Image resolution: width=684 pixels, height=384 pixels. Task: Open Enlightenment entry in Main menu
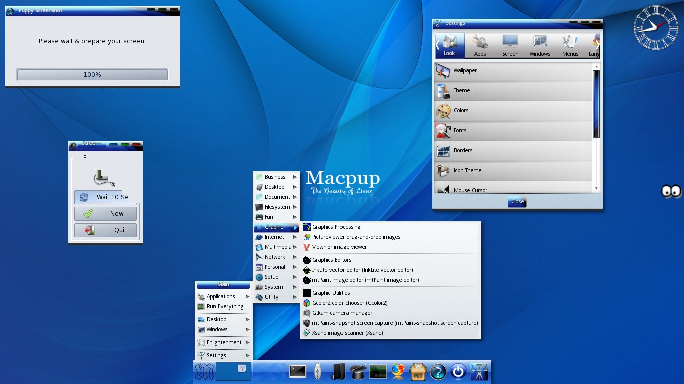click(x=223, y=342)
